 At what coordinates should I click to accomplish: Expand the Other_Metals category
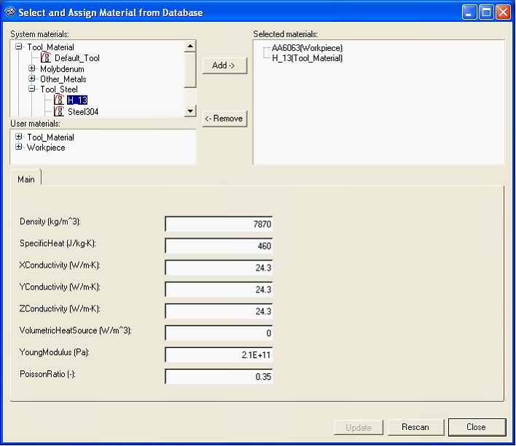tap(32, 79)
